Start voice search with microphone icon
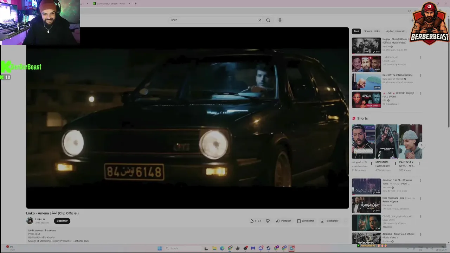The height and width of the screenshot is (253, 450). 280,20
